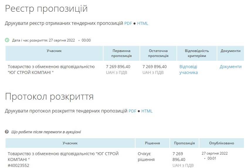The width and height of the screenshot is (246, 168).
Task: Click the green clock icon beside opening date
Action: 7,40
